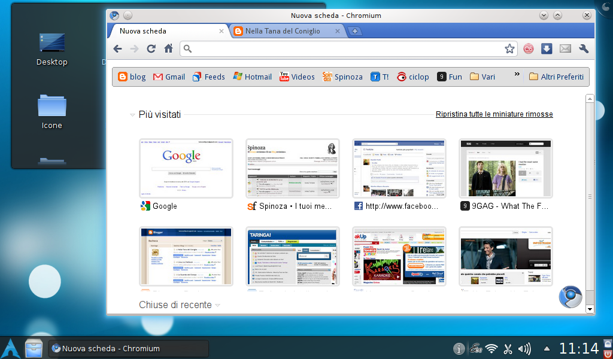
Task: Open the Icone folder on desktop
Action: click(52, 112)
